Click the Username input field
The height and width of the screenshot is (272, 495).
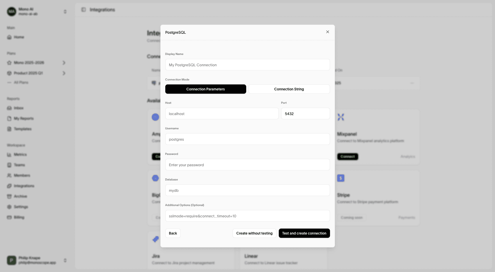pos(247,139)
